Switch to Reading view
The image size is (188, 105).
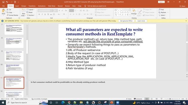point(157,99)
